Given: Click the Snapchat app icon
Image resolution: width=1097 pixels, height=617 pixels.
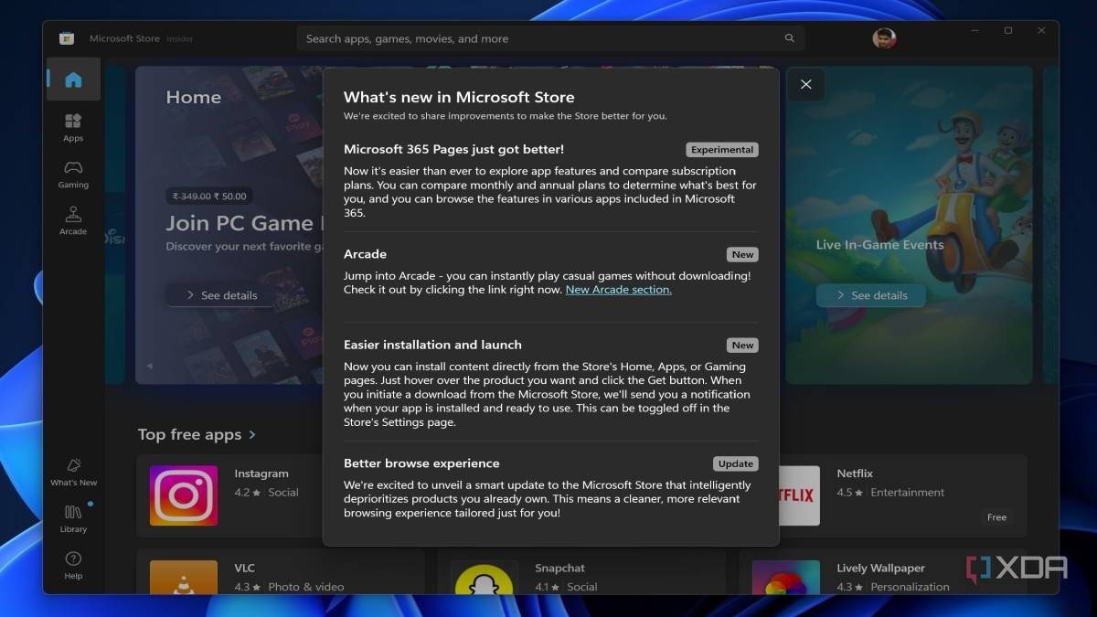Looking at the screenshot, I should pos(484,578).
